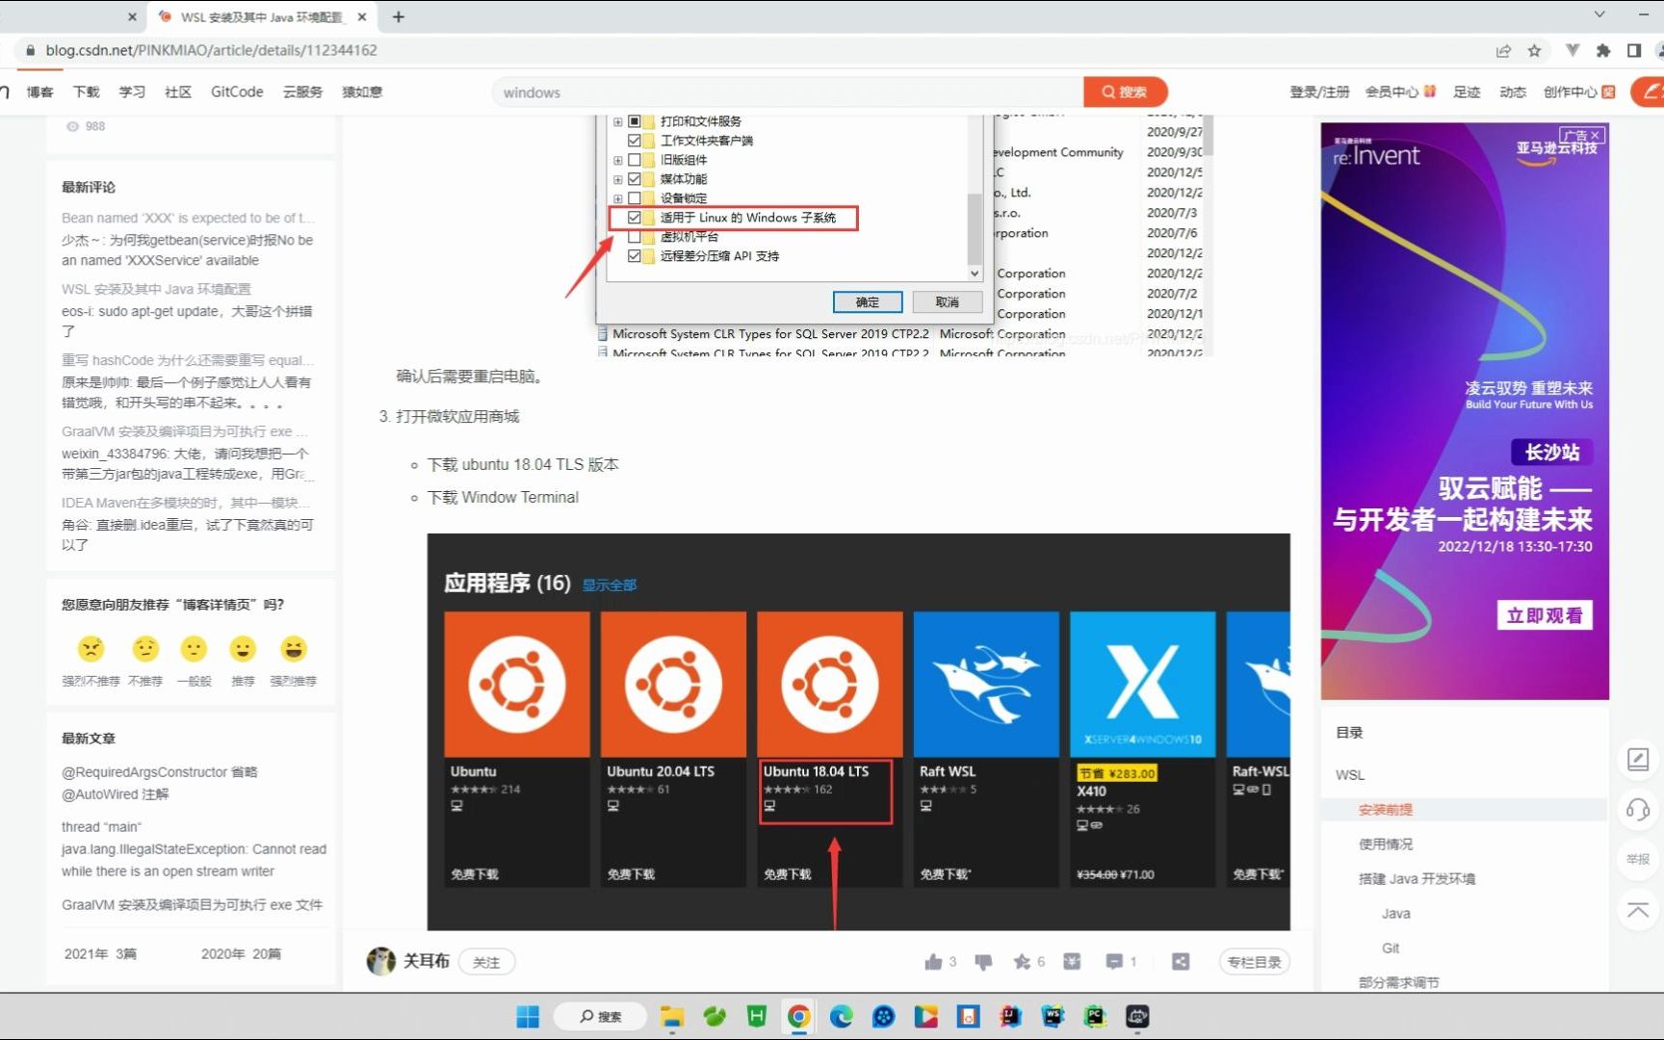This screenshot has width=1664, height=1040.
Task: Click 关注 button beside author 关耳布
Action: click(x=486, y=962)
